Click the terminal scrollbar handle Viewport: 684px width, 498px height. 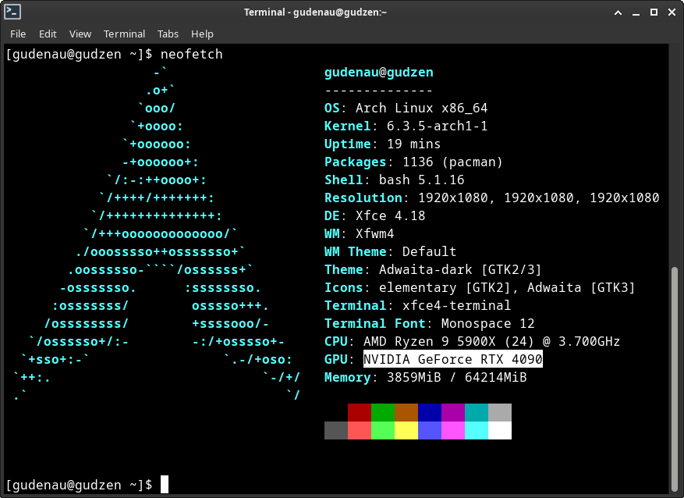coord(675,378)
